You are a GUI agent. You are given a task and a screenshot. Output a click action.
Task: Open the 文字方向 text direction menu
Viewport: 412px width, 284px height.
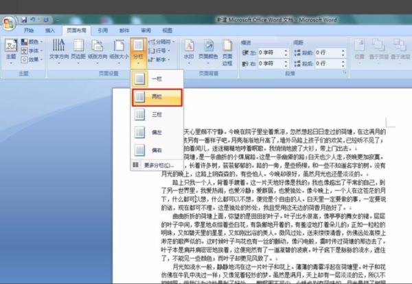(x=59, y=52)
